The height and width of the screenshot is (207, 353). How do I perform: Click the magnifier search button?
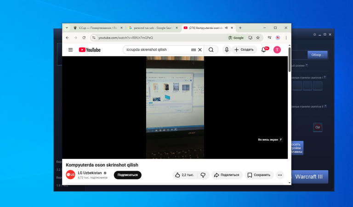211,50
